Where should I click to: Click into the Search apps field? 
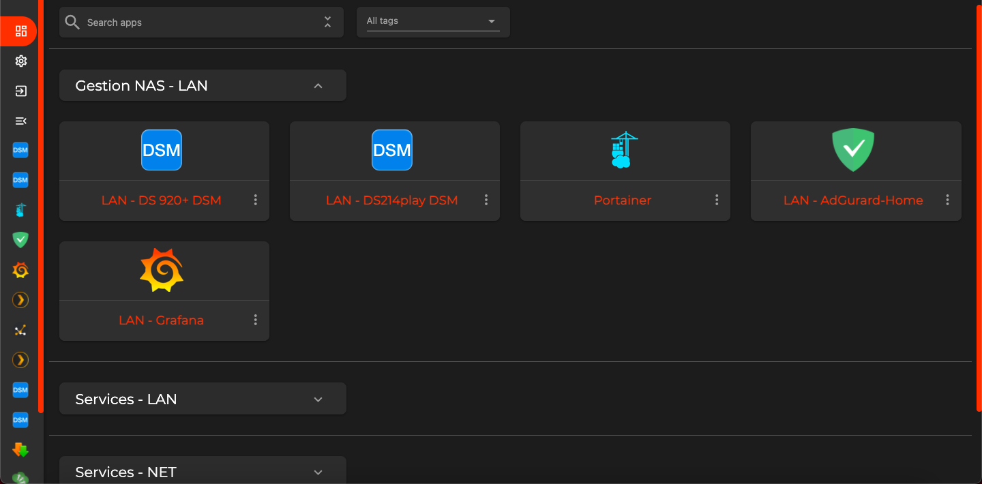click(201, 22)
